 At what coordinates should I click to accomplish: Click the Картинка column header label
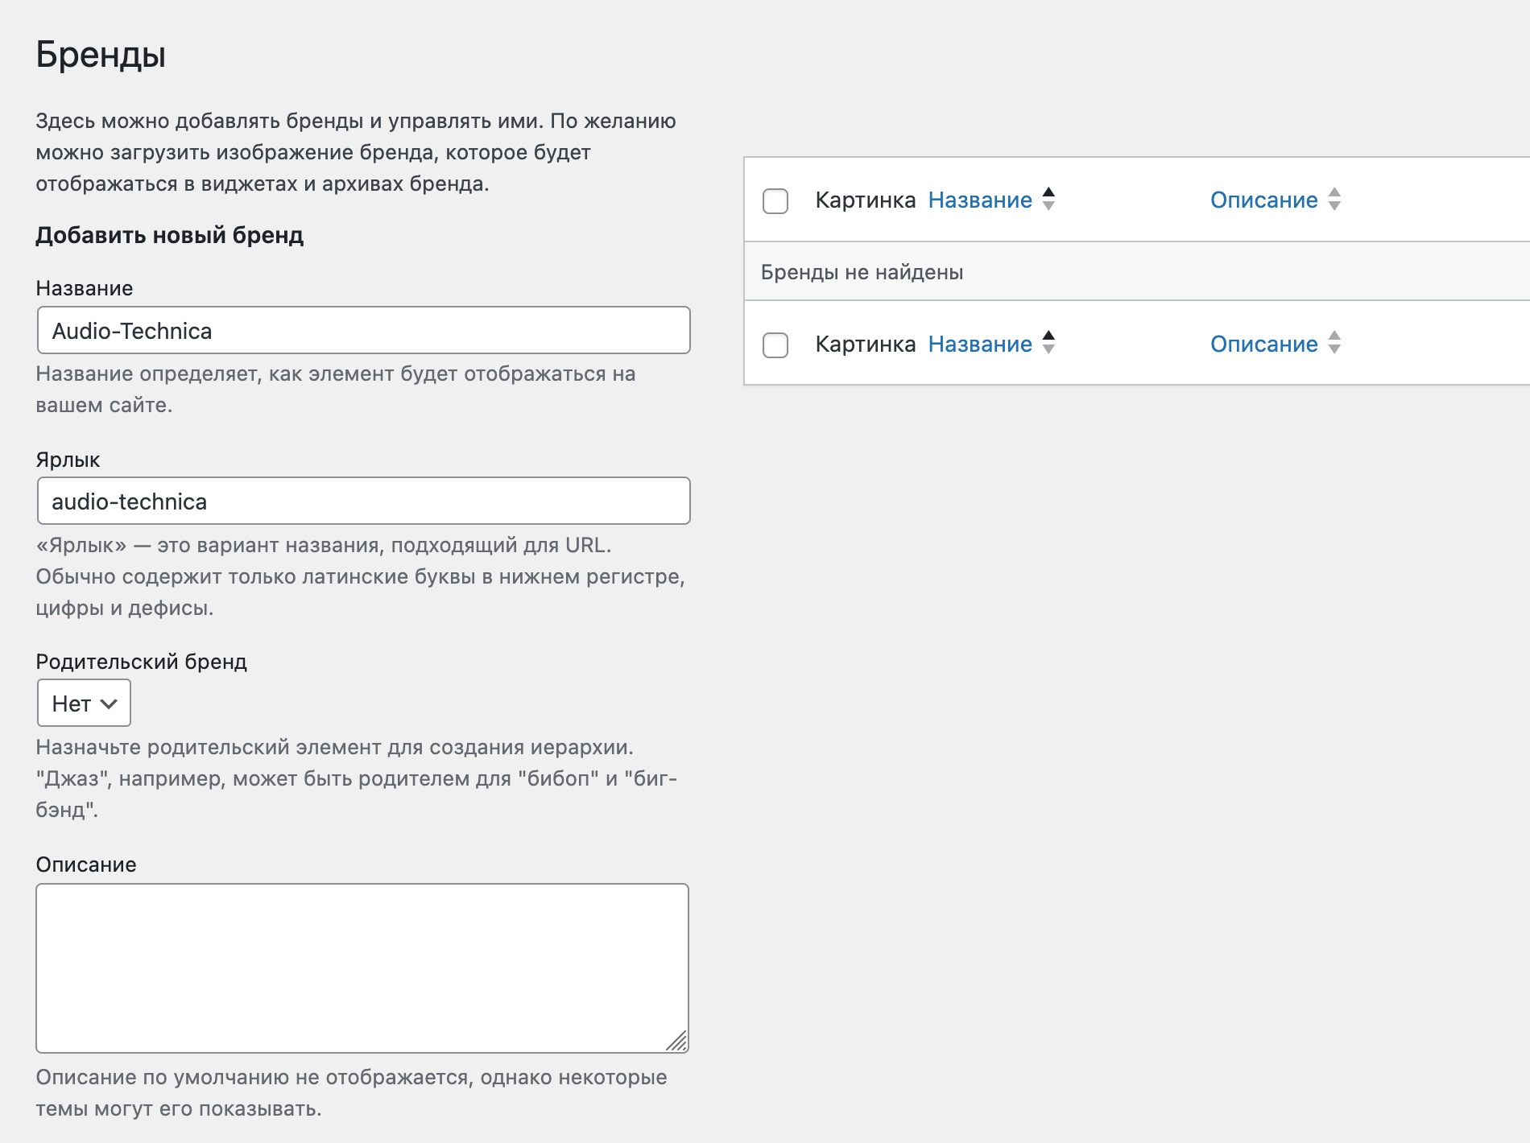865,200
